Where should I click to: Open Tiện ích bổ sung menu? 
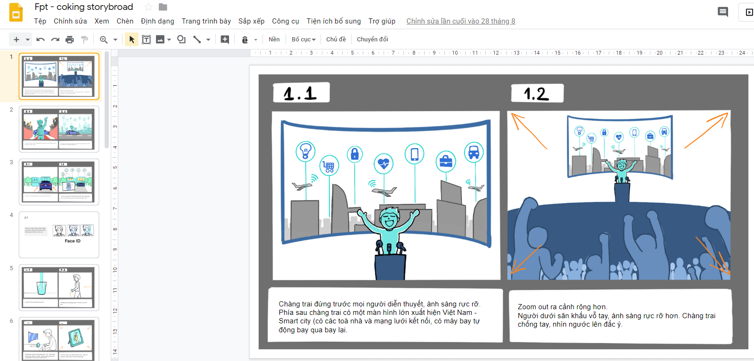pos(334,21)
